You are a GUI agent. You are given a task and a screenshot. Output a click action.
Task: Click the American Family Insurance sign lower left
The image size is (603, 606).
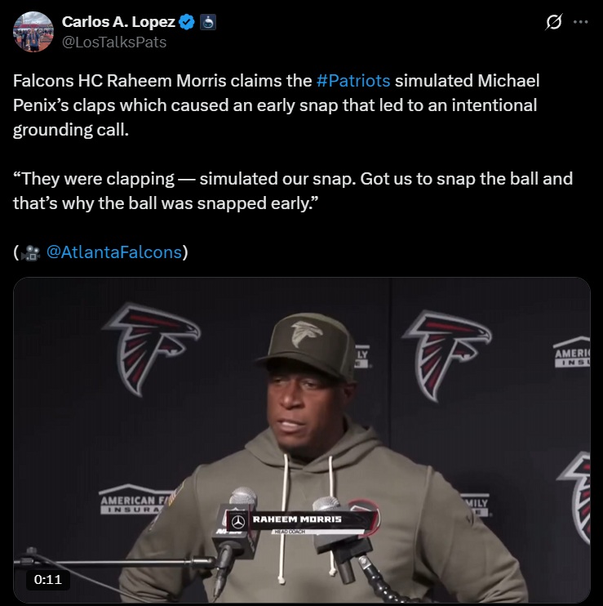[132, 500]
